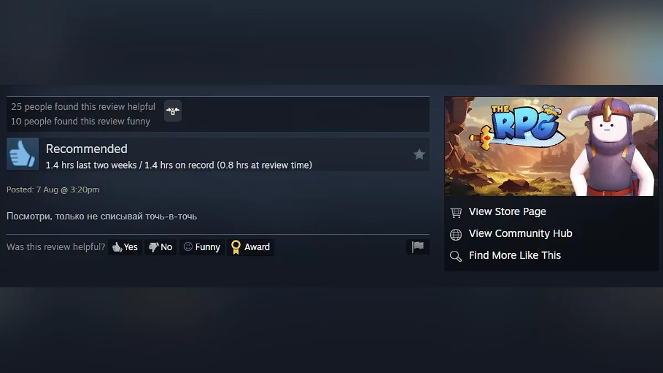Select the Find More Like This link
This screenshot has height=373, width=663.
pyautogui.click(x=515, y=255)
